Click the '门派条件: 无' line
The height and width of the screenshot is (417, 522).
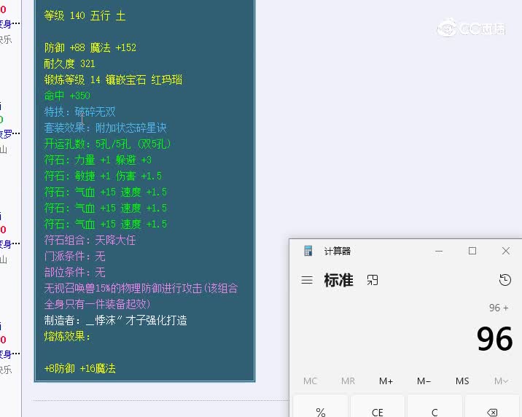pos(75,256)
